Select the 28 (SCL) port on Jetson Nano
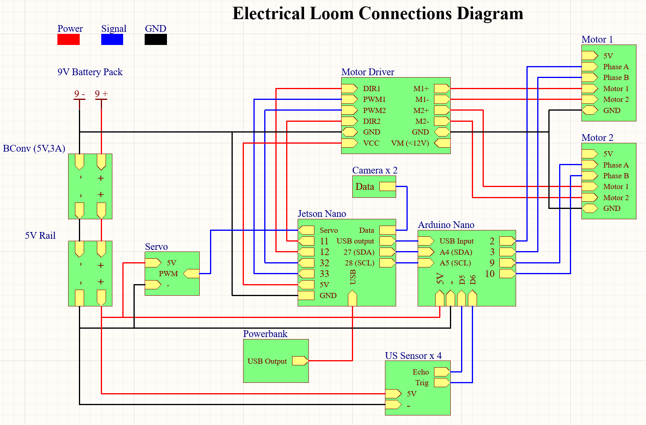 [x=388, y=263]
